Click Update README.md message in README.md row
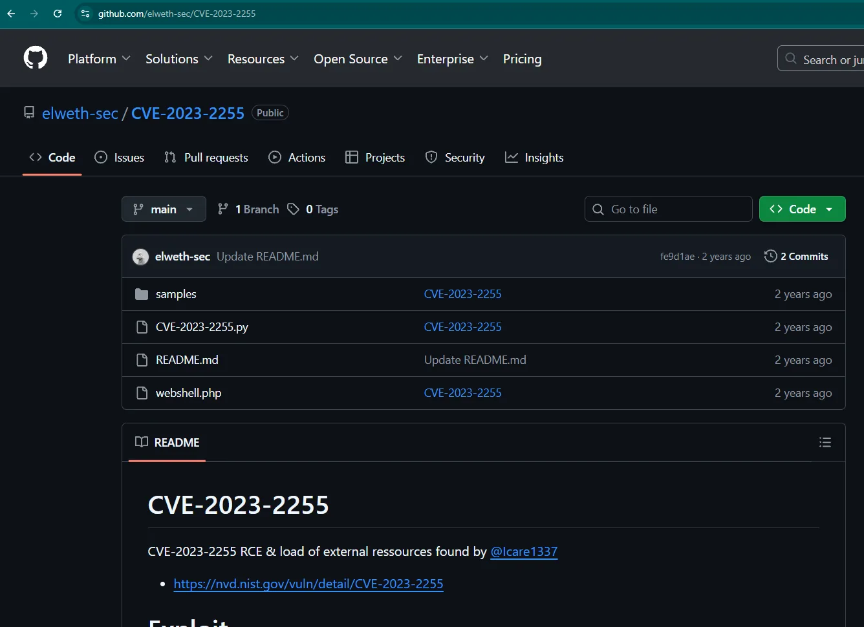 coord(475,360)
